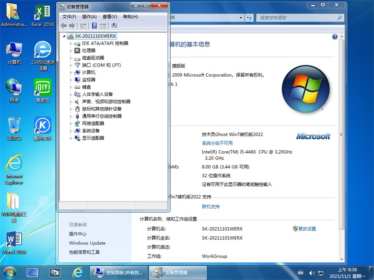This screenshot has width=374, height=280.
Task: Click the 搜索控制面板 search field
Action: 297,18
